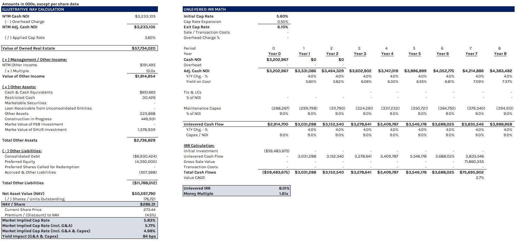The height and width of the screenshot is (242, 519).
Task: Select the 1,378,939 SHUR Investment value
Action: click(x=146, y=130)
